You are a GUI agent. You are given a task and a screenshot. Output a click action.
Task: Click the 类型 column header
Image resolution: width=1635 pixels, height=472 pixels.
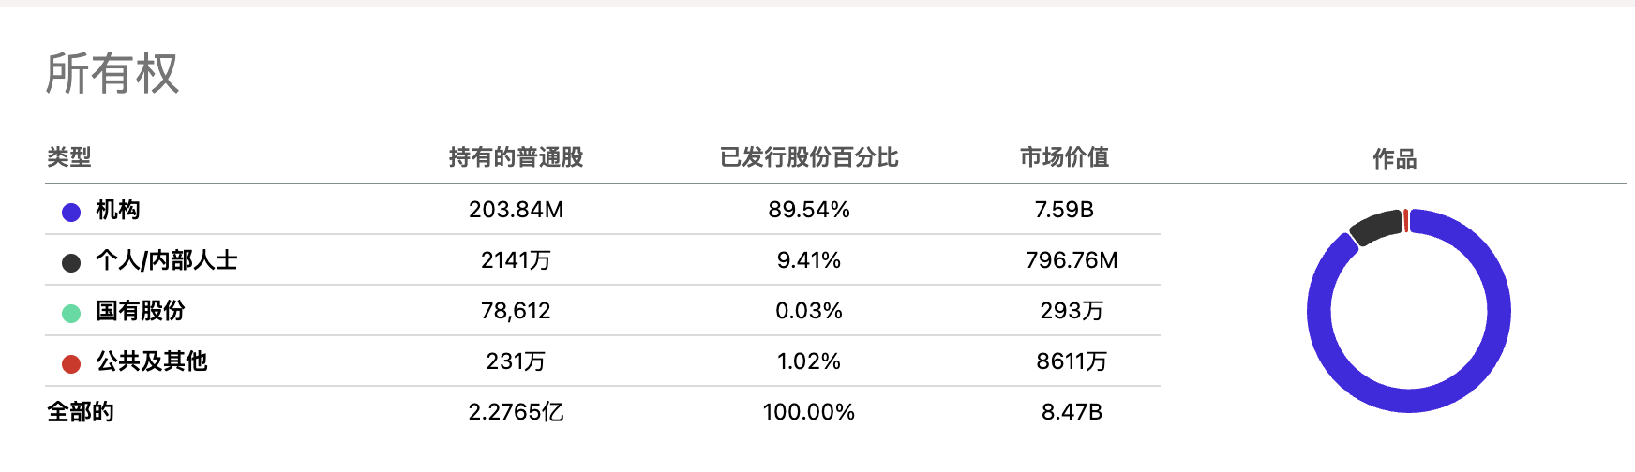click(x=69, y=157)
